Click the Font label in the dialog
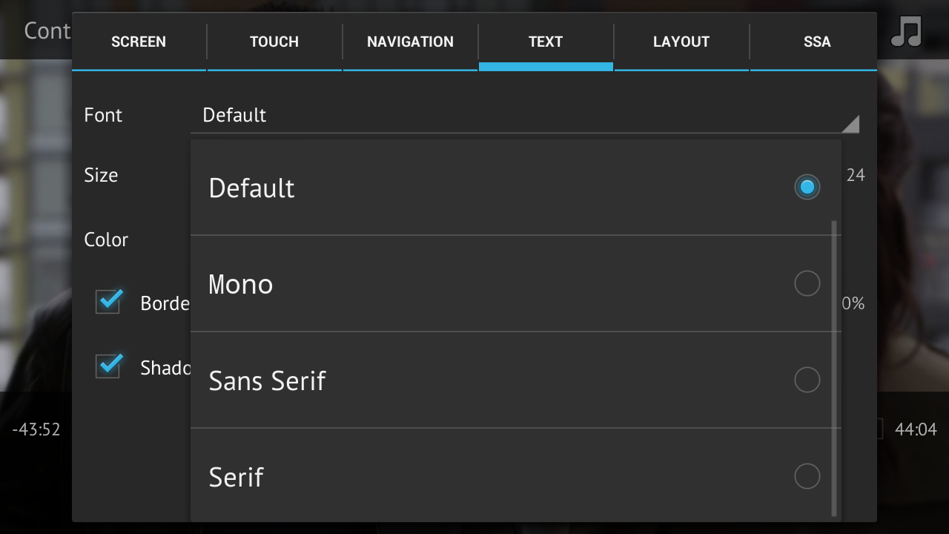 pos(103,115)
